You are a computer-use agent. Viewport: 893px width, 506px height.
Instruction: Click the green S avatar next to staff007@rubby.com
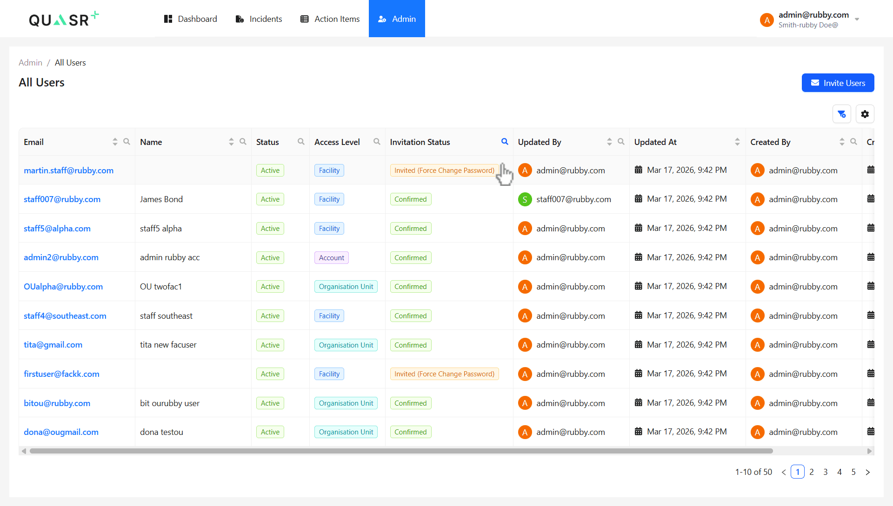(x=525, y=199)
